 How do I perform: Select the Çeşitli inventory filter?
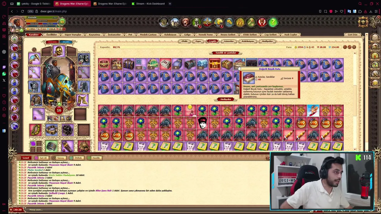pos(212,41)
